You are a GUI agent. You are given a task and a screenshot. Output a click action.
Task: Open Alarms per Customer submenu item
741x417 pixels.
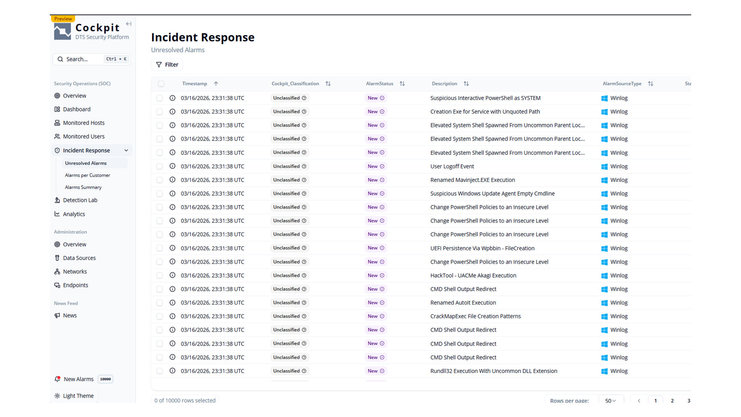click(x=87, y=175)
